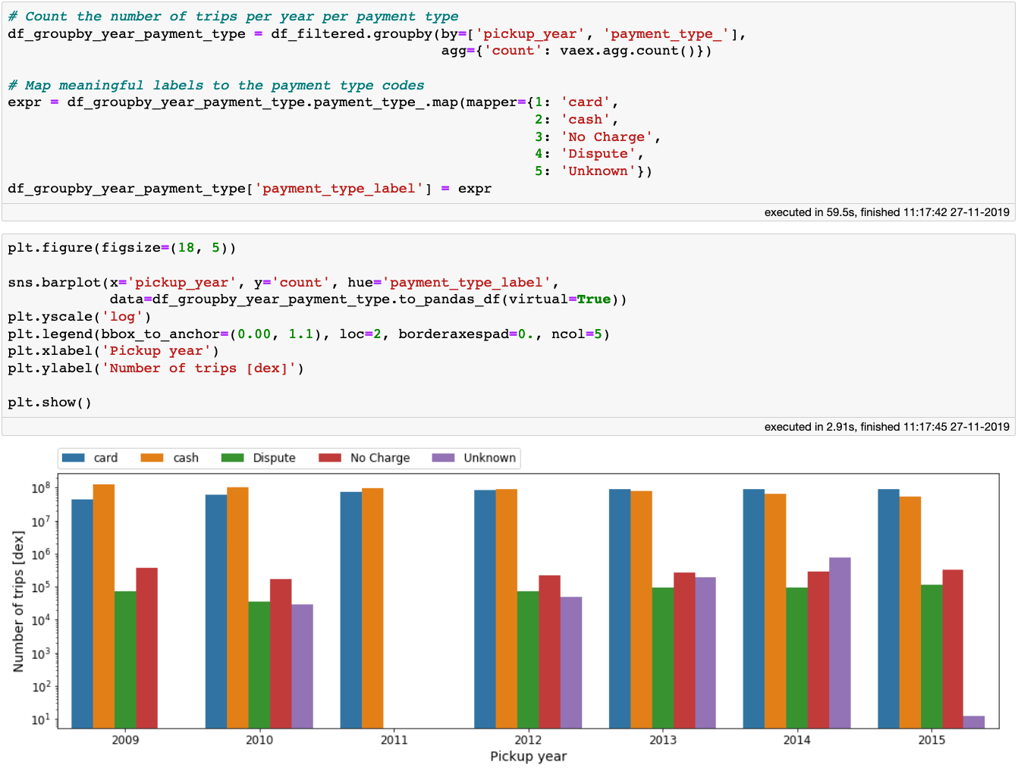Image resolution: width=1018 pixels, height=768 pixels.
Task: Click the orange cash bar for 2009
Action: pos(104,607)
